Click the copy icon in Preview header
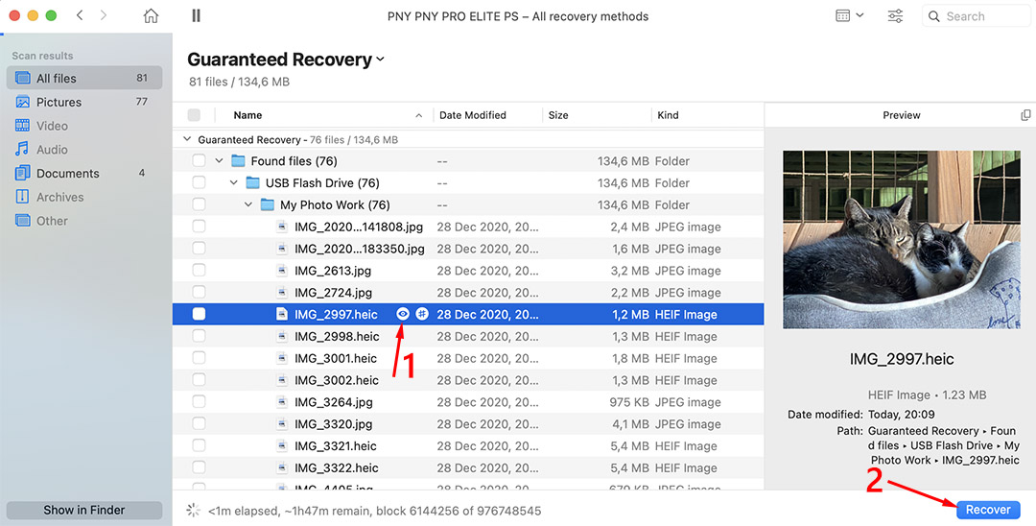The image size is (1036, 526). [1025, 115]
